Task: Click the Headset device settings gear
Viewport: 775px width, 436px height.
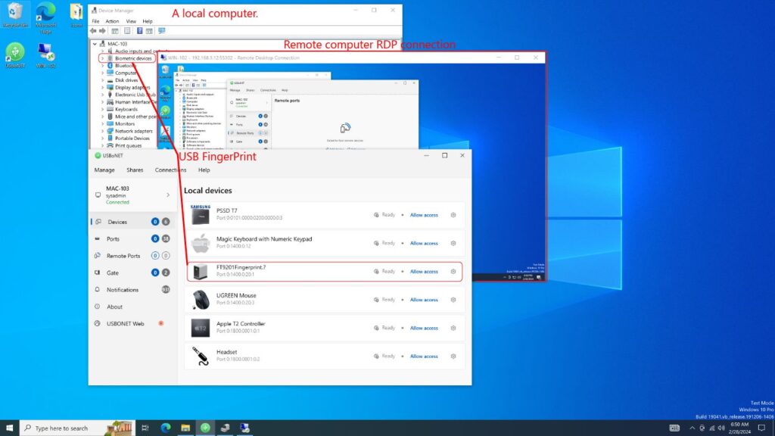Action: [x=453, y=357]
